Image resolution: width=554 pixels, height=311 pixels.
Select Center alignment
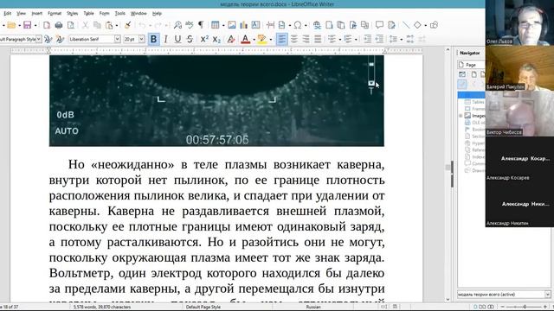294,39
